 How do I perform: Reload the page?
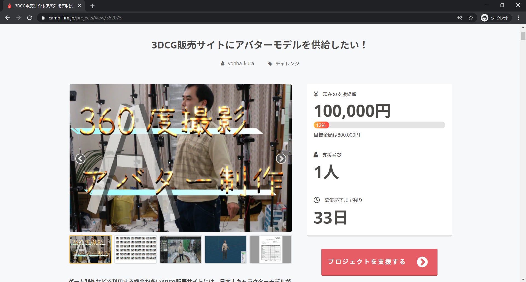[30, 18]
